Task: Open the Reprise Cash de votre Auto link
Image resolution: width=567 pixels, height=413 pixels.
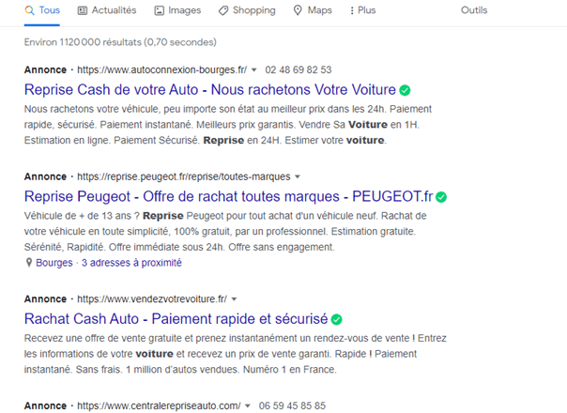Action: coord(210,91)
